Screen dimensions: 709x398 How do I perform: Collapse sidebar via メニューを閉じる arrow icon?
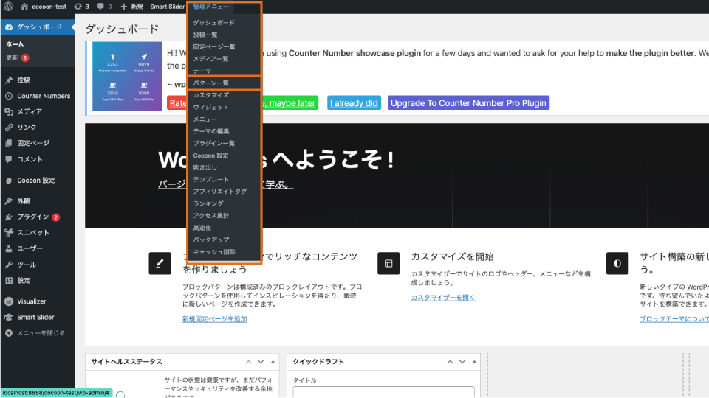9,333
